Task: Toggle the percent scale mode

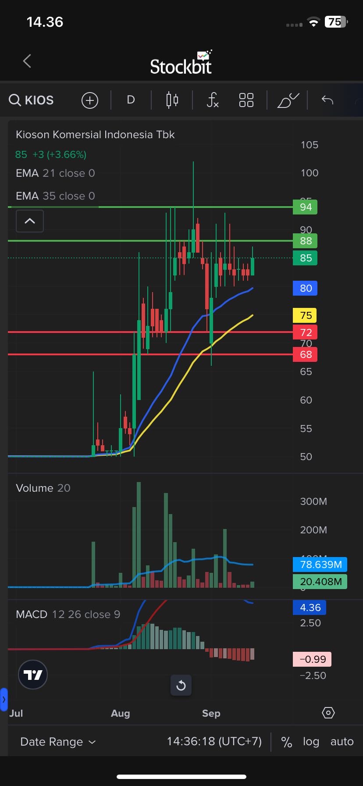Action: pyautogui.click(x=287, y=742)
